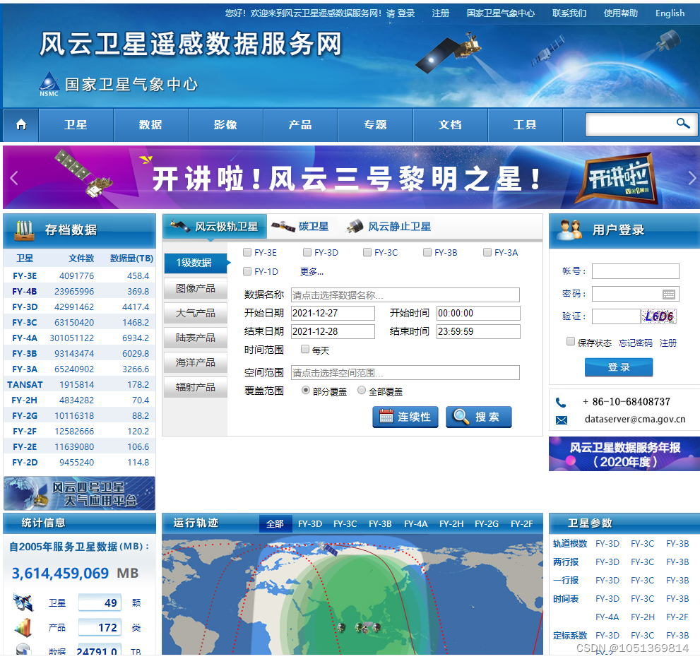Enable the 每天 time range checkbox
This screenshot has width=700, height=659.
pyautogui.click(x=305, y=349)
